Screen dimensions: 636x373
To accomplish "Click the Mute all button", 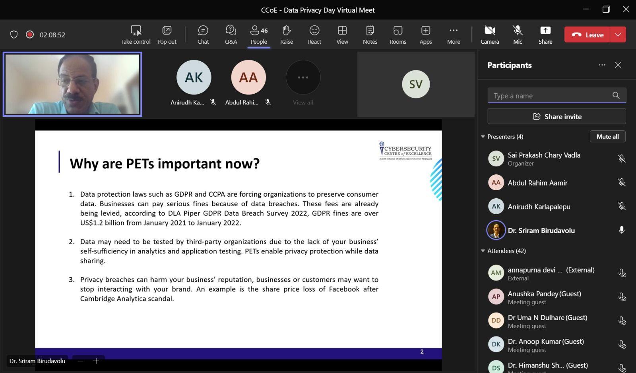I will pos(607,136).
